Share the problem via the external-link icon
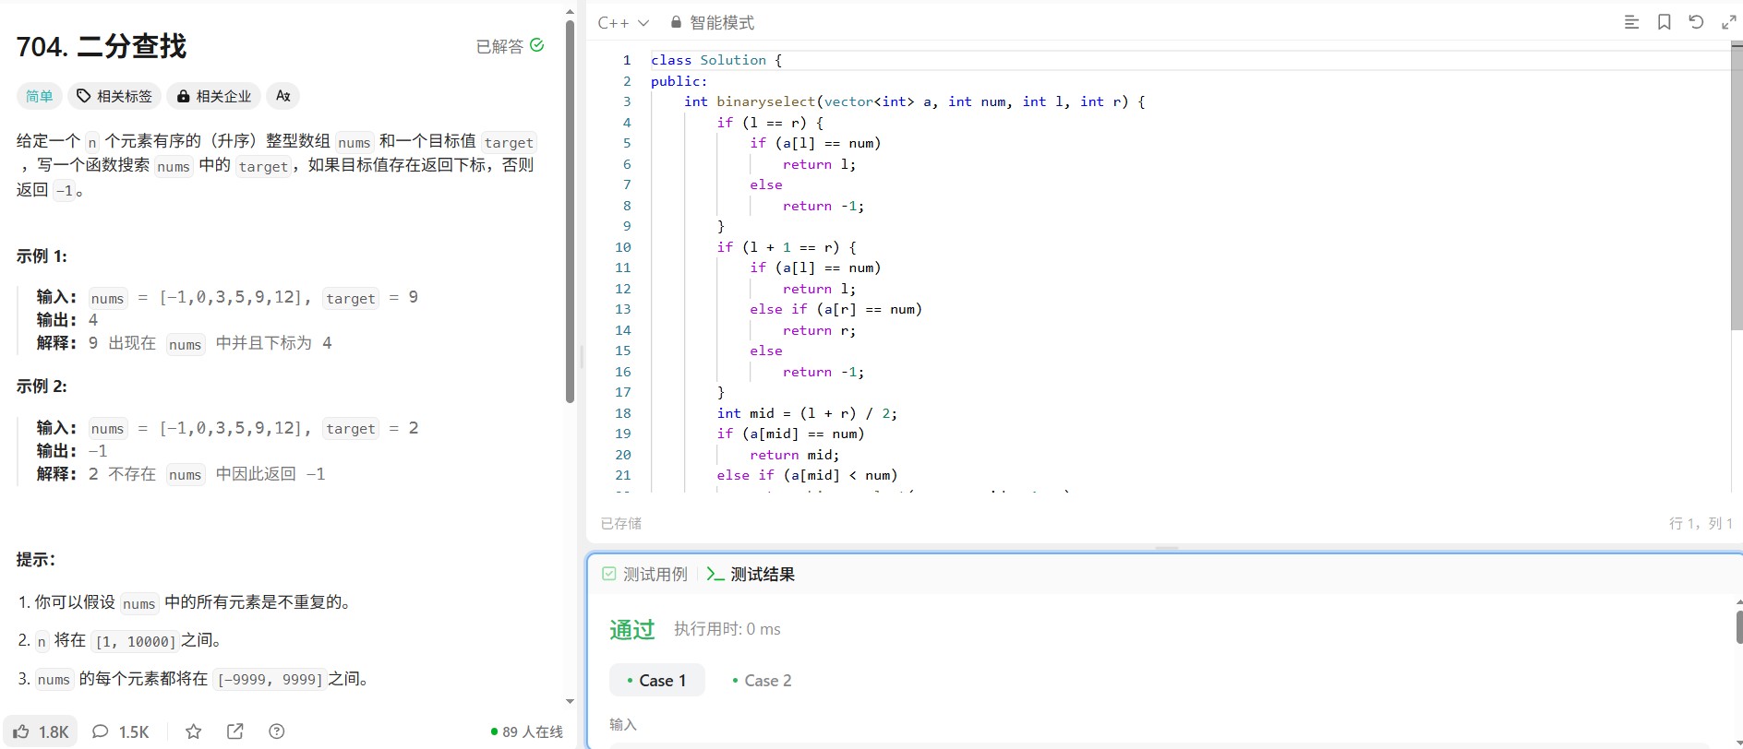The image size is (1743, 749). pyautogui.click(x=235, y=731)
